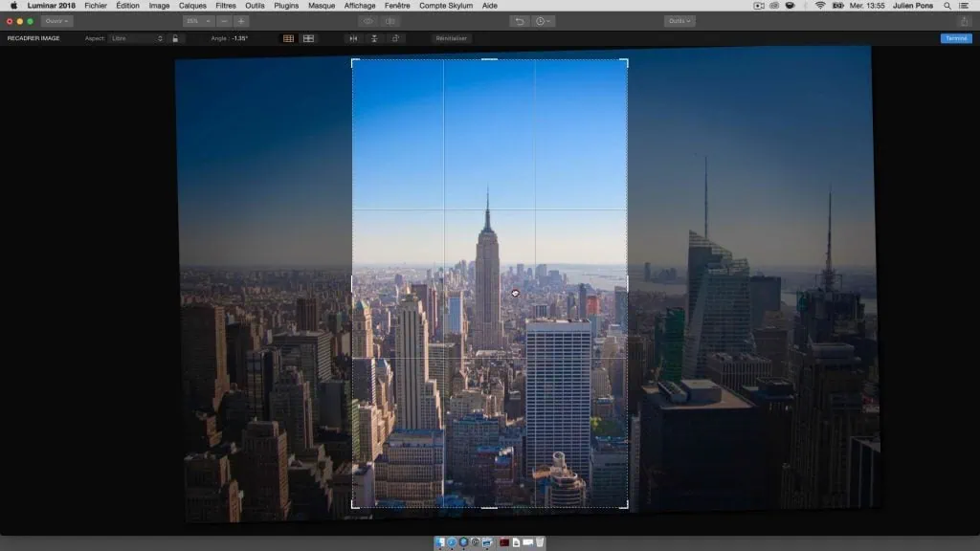
Task: Flip the image vertically
Action: (374, 38)
